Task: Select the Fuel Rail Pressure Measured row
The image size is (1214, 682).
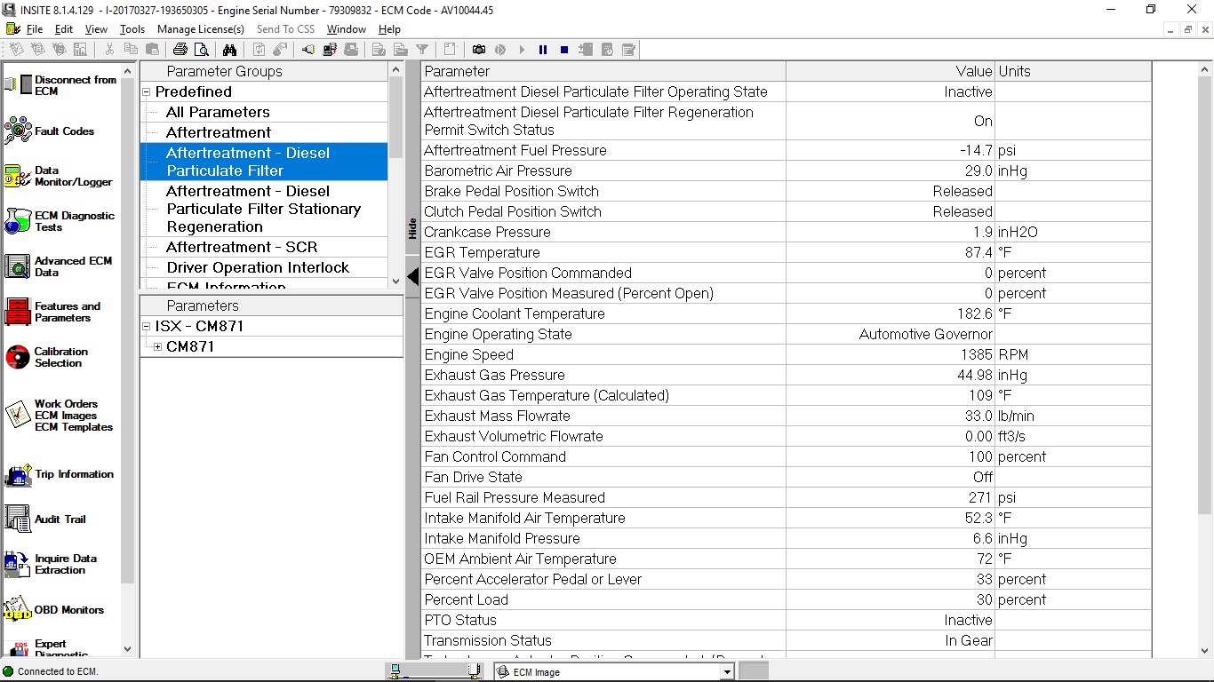Action: tap(786, 497)
